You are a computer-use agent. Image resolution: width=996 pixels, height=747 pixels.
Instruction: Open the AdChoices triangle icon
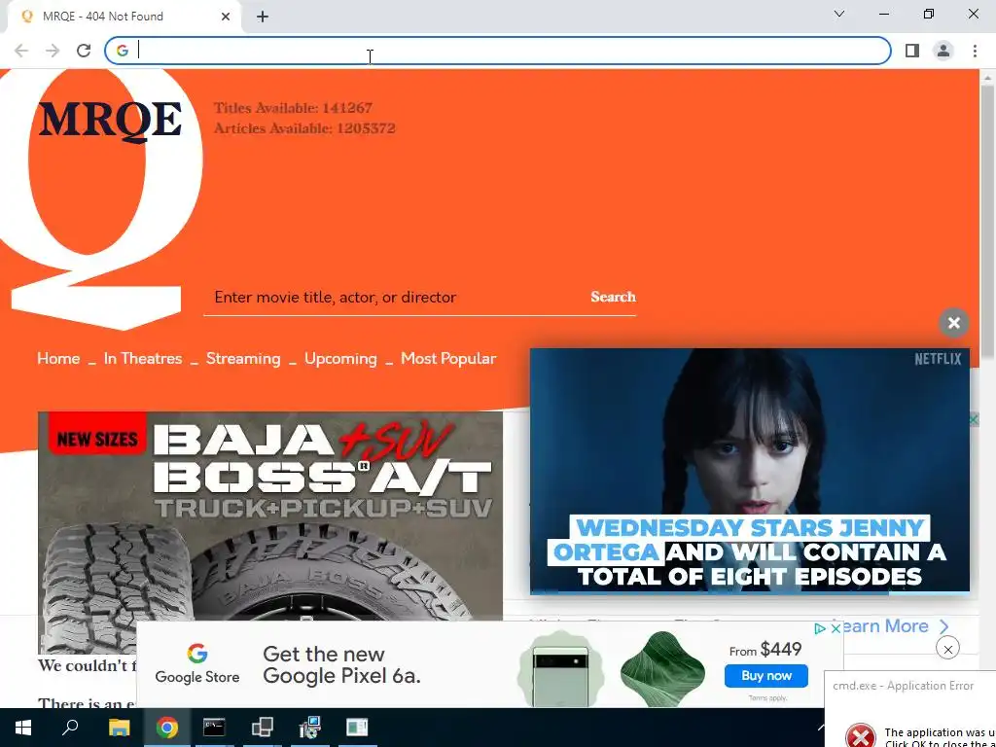pos(820,628)
